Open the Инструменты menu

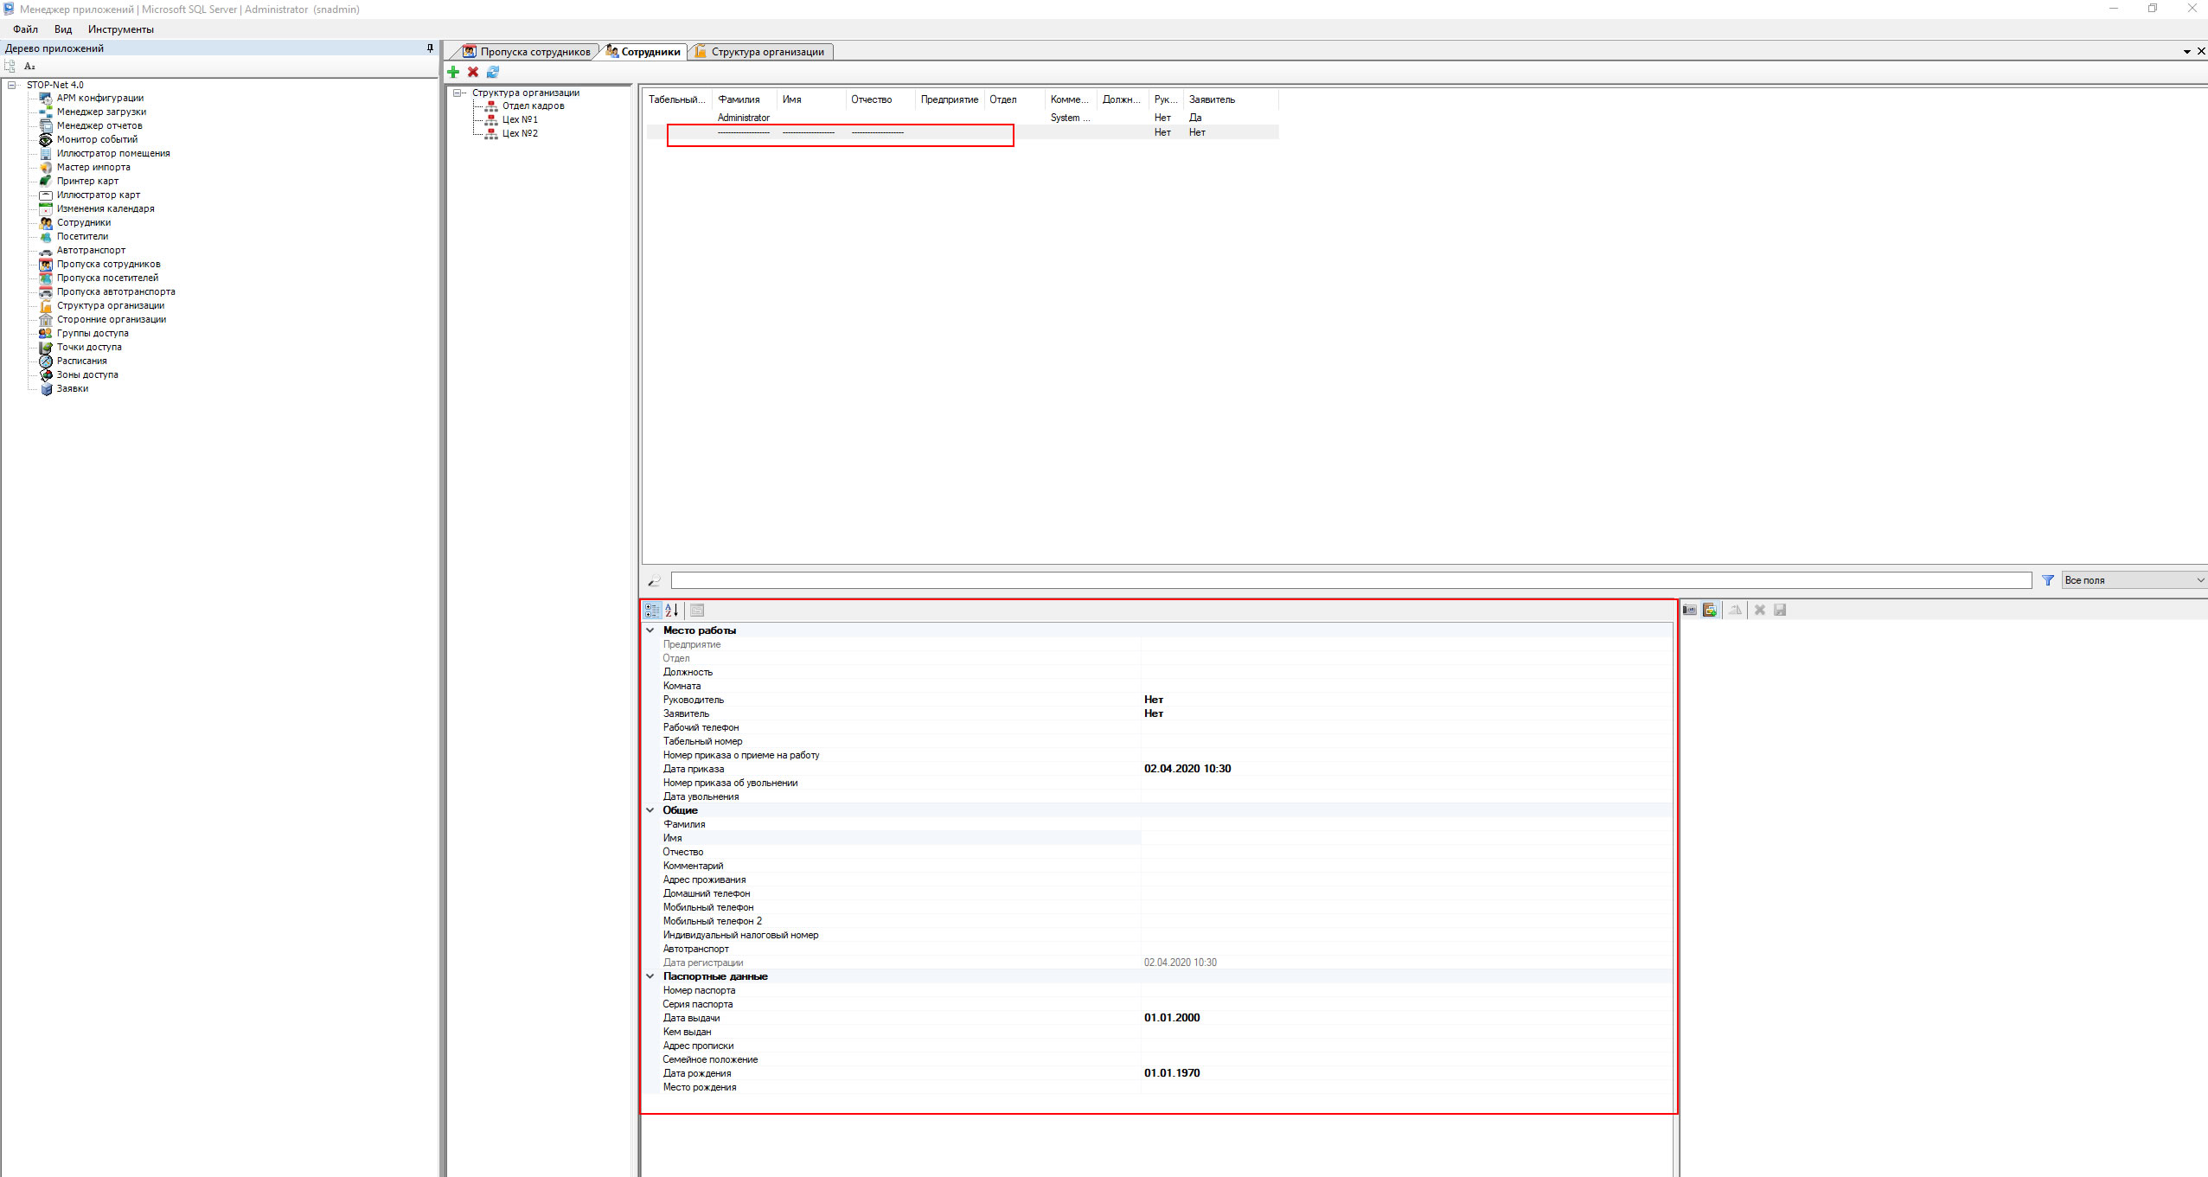coord(121,29)
